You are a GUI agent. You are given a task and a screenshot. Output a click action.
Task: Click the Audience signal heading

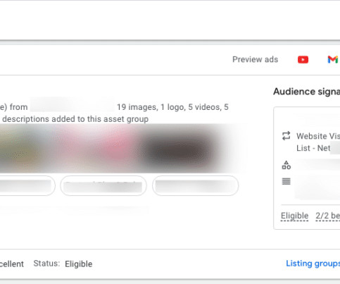[306, 92]
